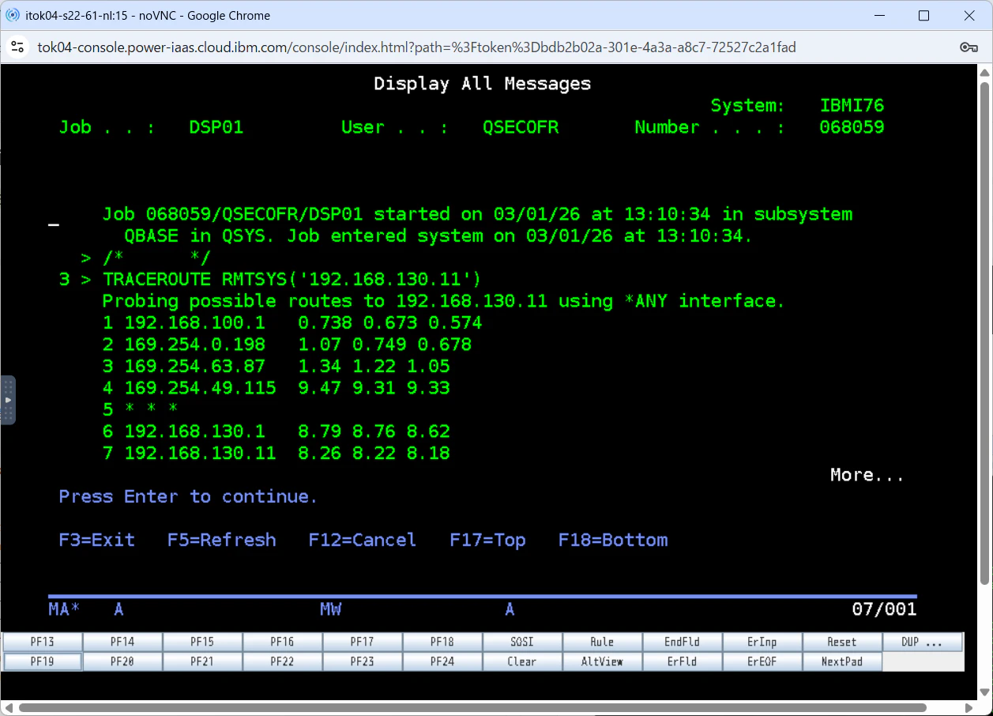
Task: Click the PF17 key button
Action: coord(362,642)
